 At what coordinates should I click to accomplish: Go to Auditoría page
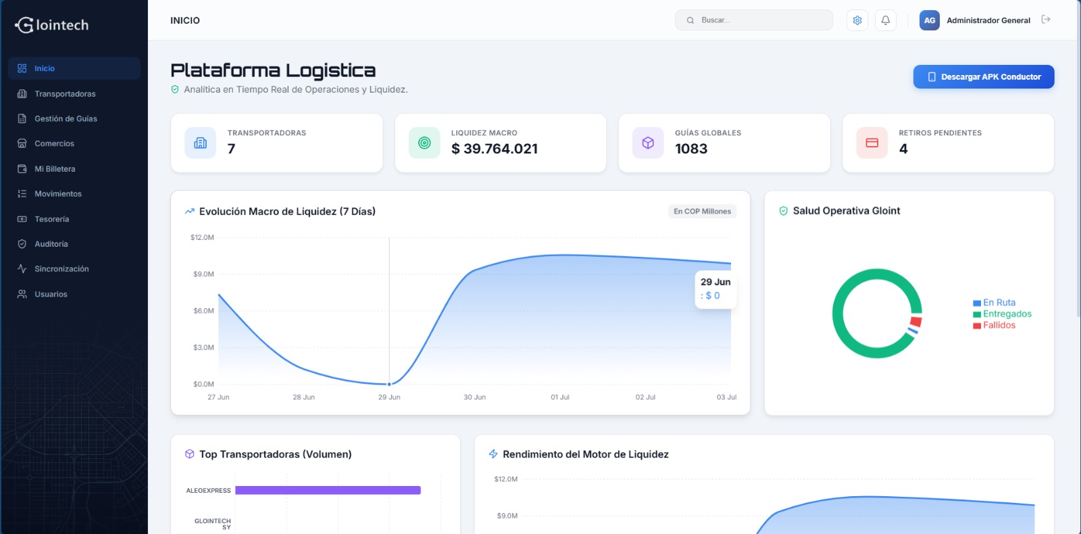click(74, 244)
